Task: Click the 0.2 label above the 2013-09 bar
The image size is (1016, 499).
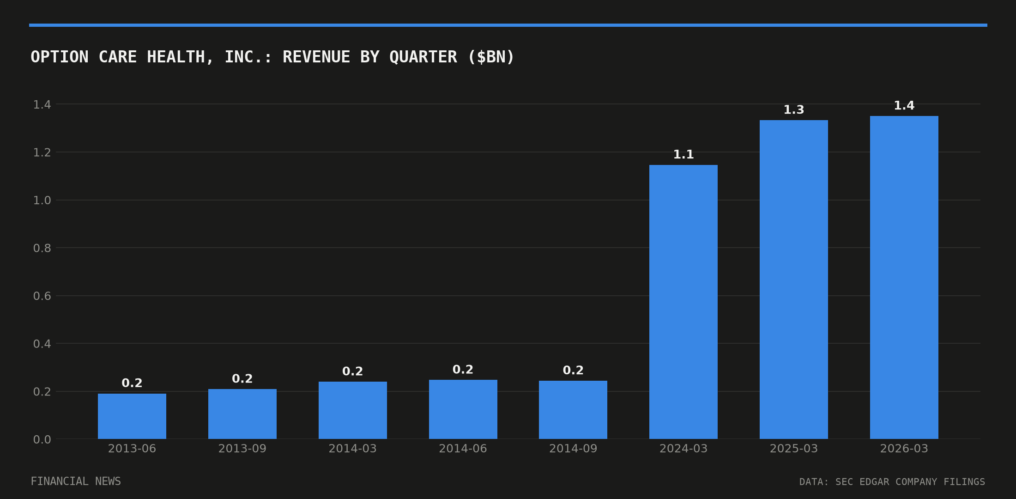Action: 242,379
